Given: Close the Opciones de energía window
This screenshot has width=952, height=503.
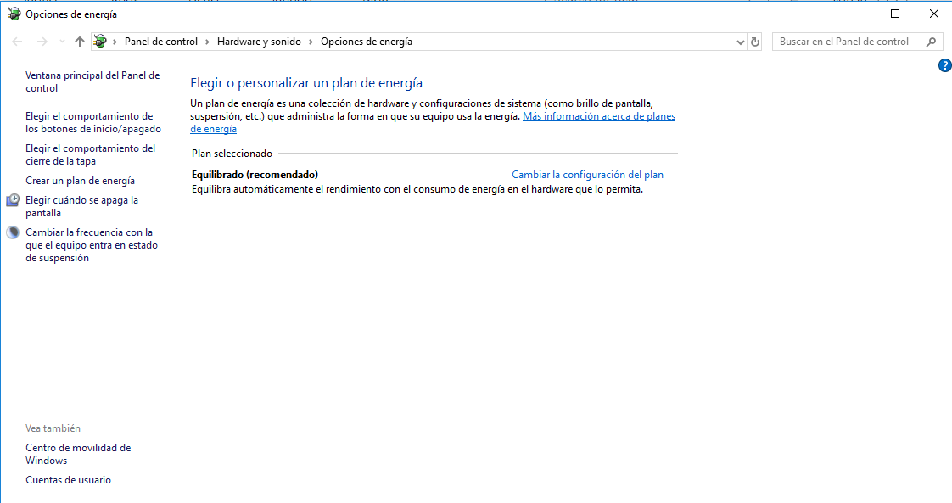Looking at the screenshot, I should click(934, 14).
